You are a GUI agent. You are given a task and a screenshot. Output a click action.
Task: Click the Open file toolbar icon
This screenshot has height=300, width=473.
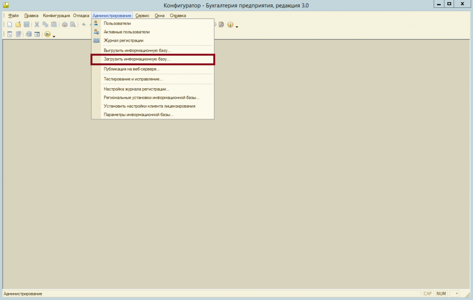click(18, 25)
